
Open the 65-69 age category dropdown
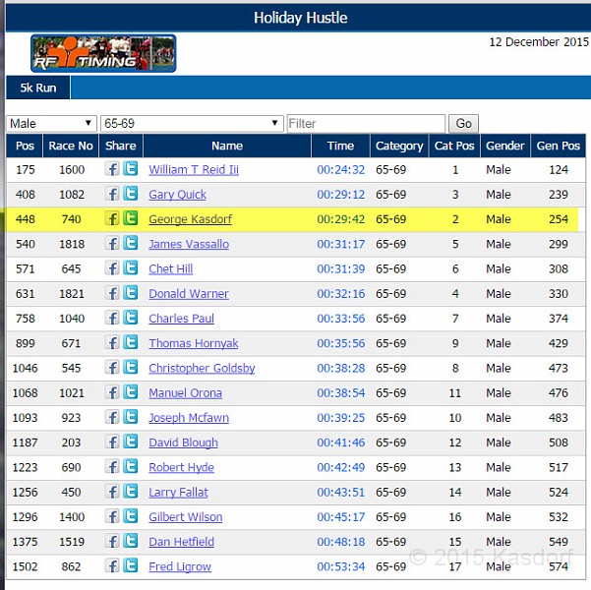click(192, 124)
